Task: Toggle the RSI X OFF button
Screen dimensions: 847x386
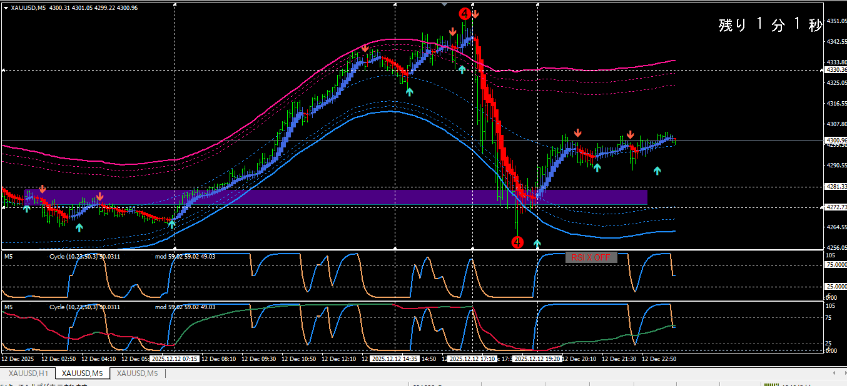Action: pyautogui.click(x=591, y=257)
